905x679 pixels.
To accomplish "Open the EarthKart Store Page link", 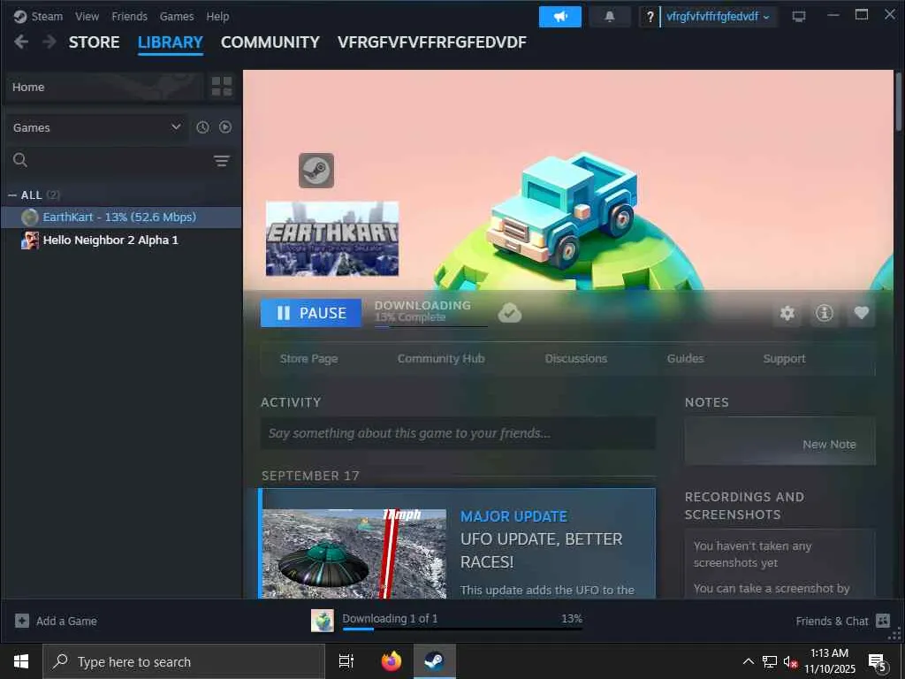I will 308,359.
